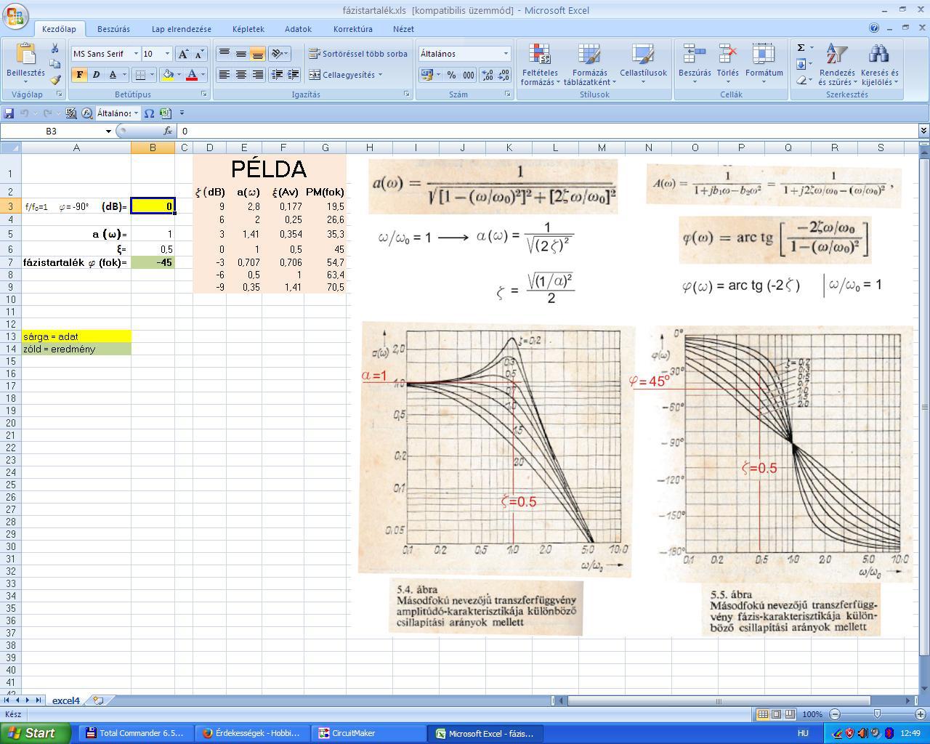
Task: Click the increase decimal places icon
Action: click(487, 75)
